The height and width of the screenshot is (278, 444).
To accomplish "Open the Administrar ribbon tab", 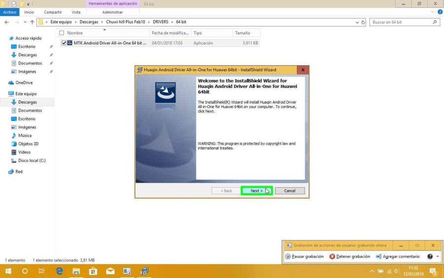I will [x=112, y=12].
